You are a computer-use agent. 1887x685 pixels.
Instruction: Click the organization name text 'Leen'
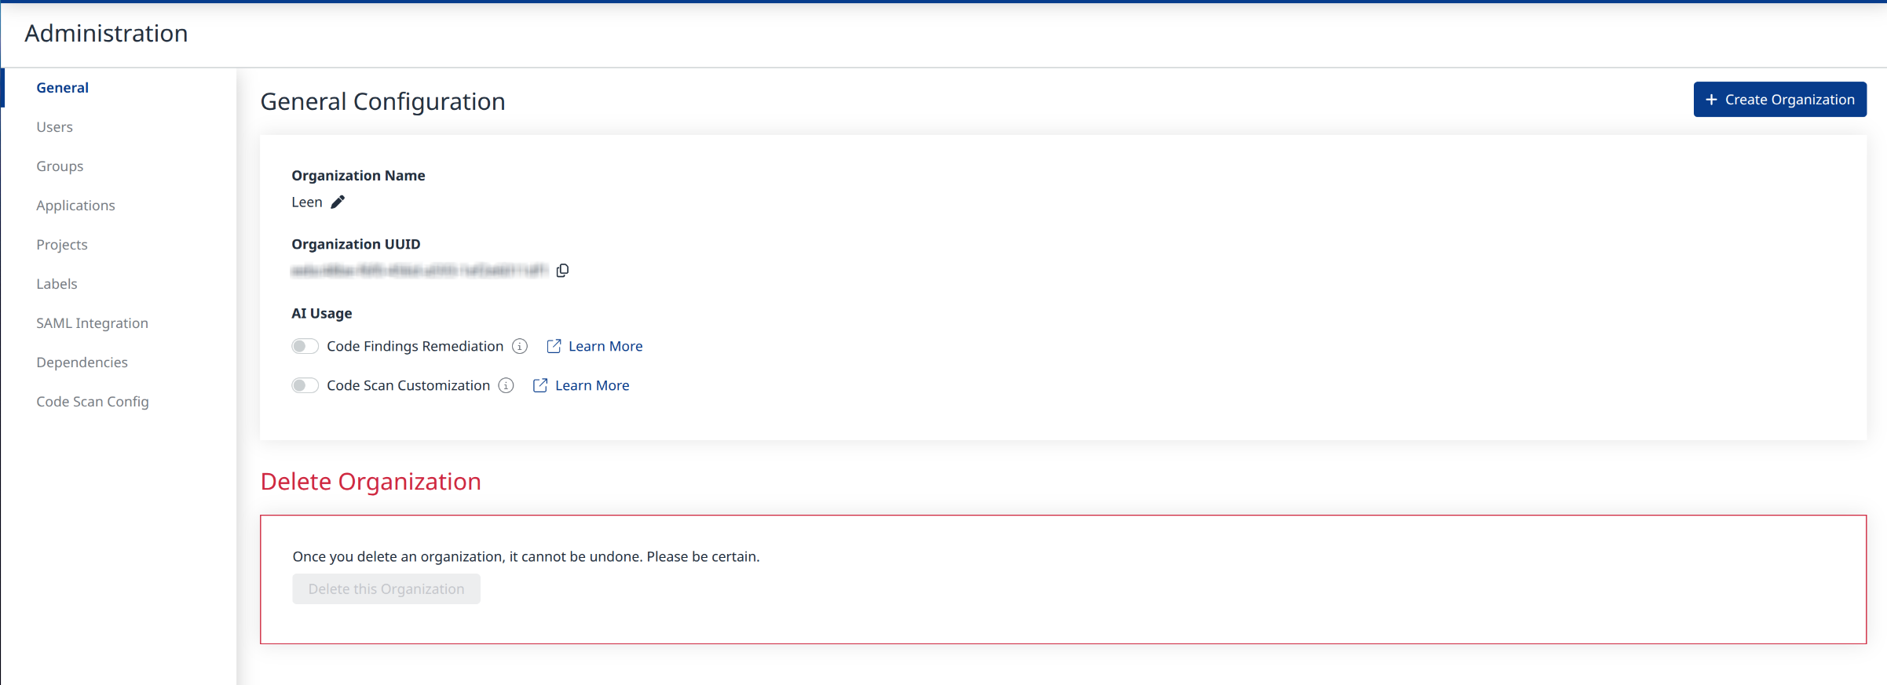[307, 202]
